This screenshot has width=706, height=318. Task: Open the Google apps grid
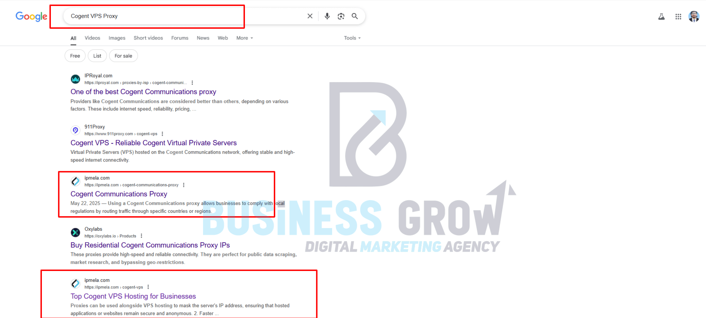(678, 16)
